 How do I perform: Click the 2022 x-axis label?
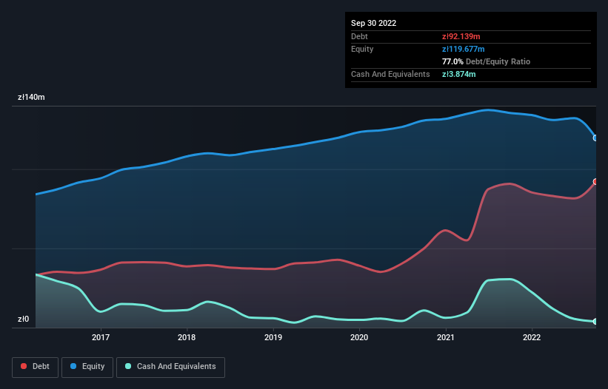click(x=532, y=337)
